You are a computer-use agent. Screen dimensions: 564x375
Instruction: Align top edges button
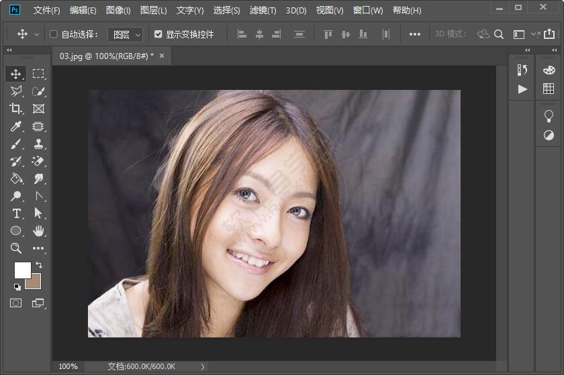point(328,34)
